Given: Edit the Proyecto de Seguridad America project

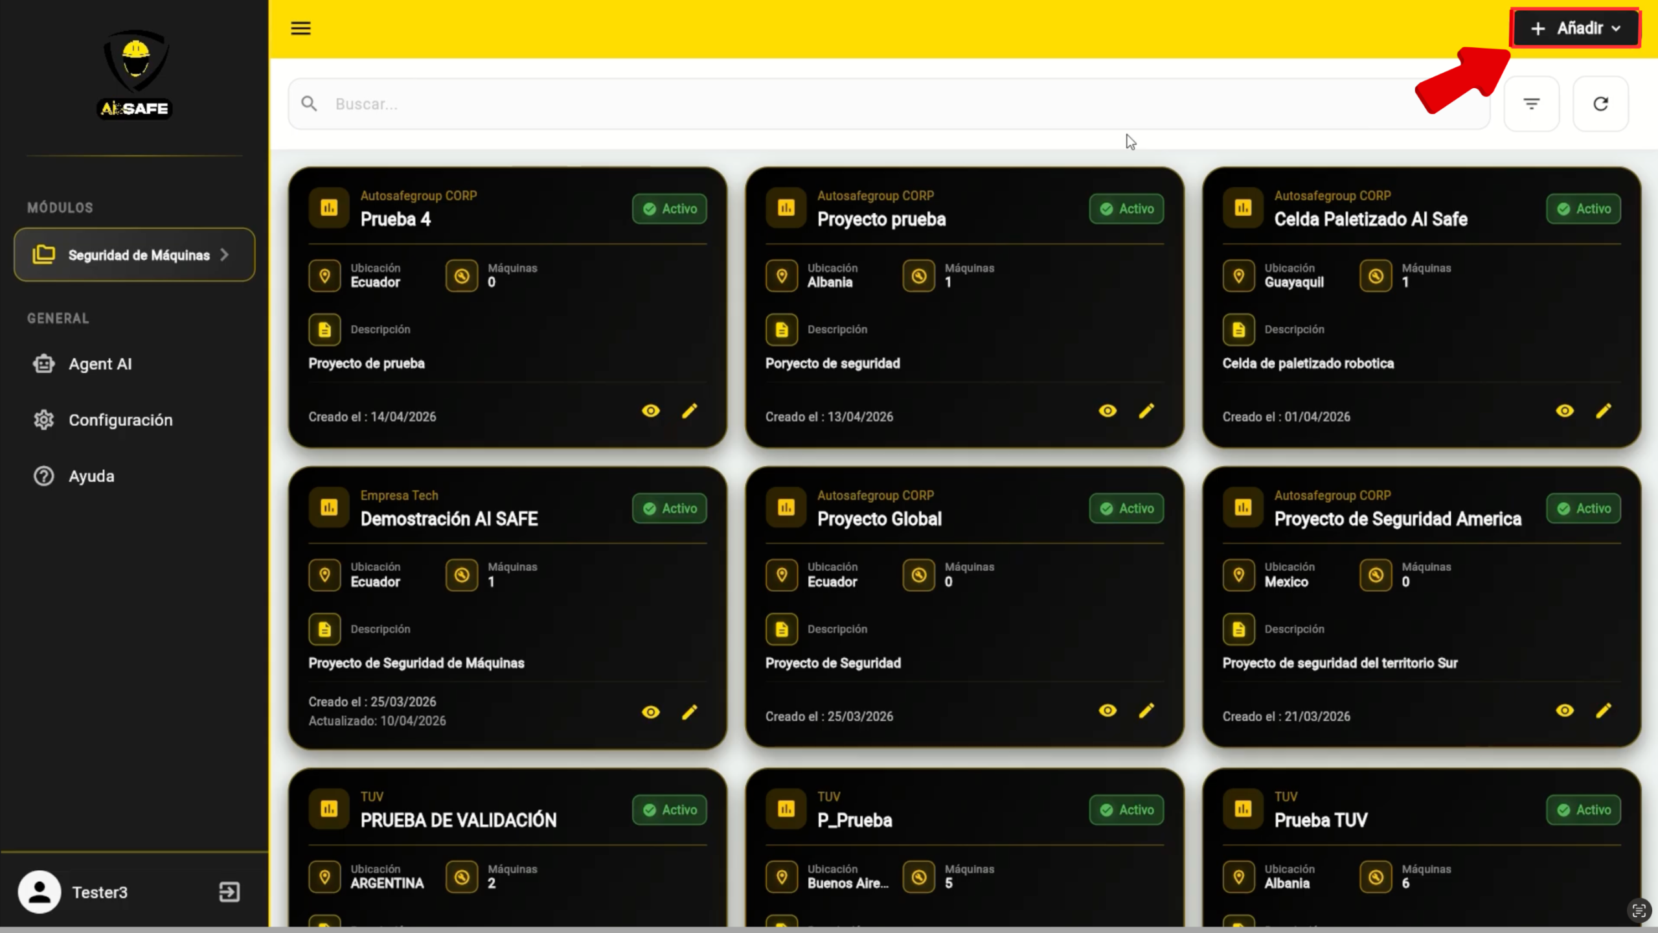Looking at the screenshot, I should tap(1604, 710).
